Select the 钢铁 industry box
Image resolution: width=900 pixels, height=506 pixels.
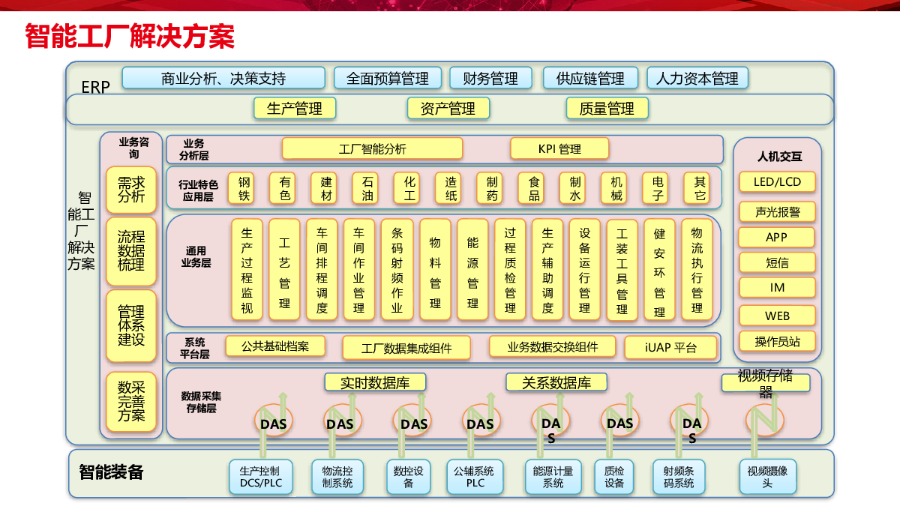pos(244,189)
